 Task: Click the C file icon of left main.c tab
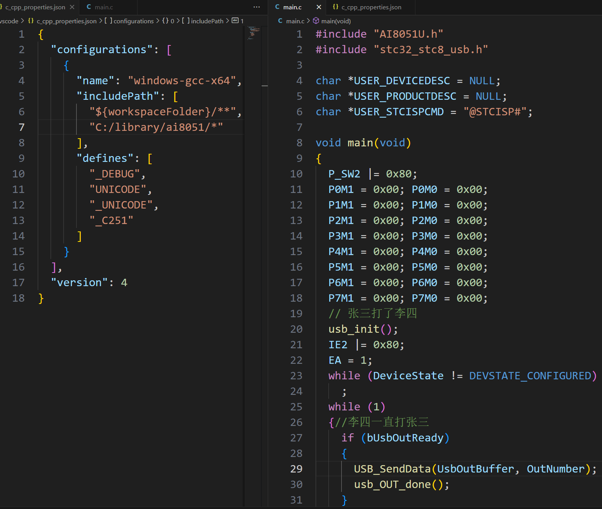pos(89,7)
